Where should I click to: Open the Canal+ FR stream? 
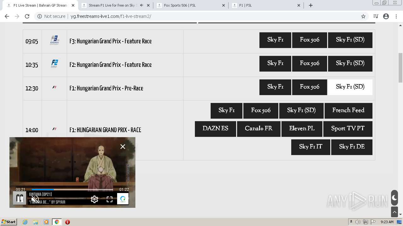(258, 129)
